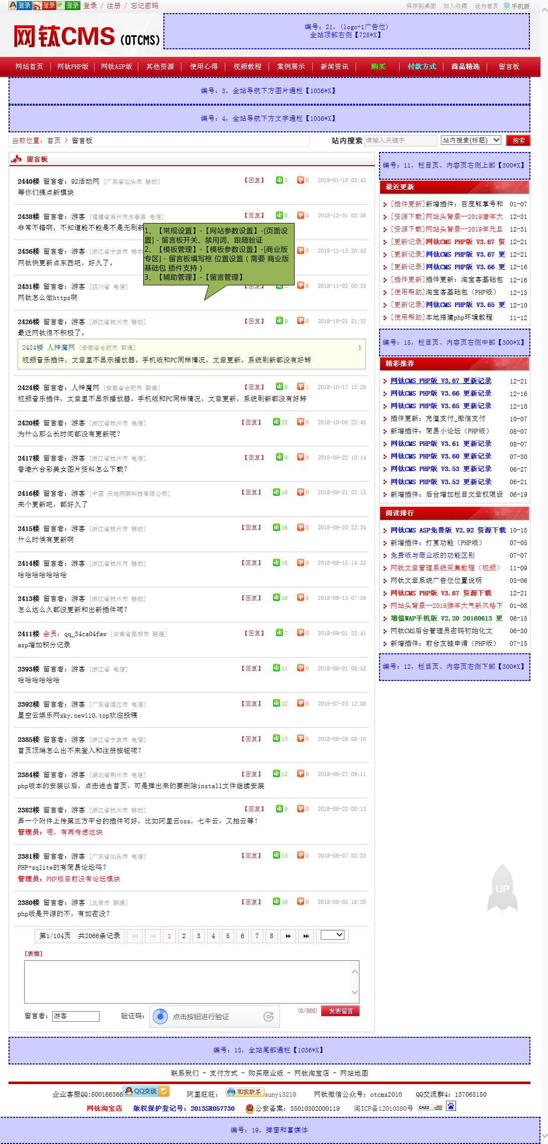Click the WeChat login icon button
Viewport: 548px width, 1144px height.
68,6
